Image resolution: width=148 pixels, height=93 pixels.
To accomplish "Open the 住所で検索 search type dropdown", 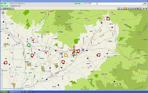I will (90, 4).
